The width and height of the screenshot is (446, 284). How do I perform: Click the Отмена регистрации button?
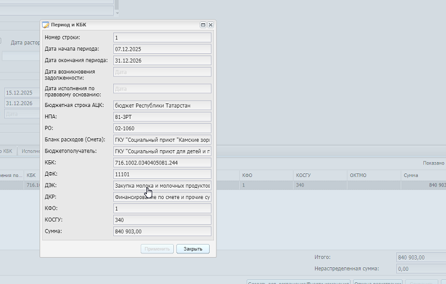point(378,282)
